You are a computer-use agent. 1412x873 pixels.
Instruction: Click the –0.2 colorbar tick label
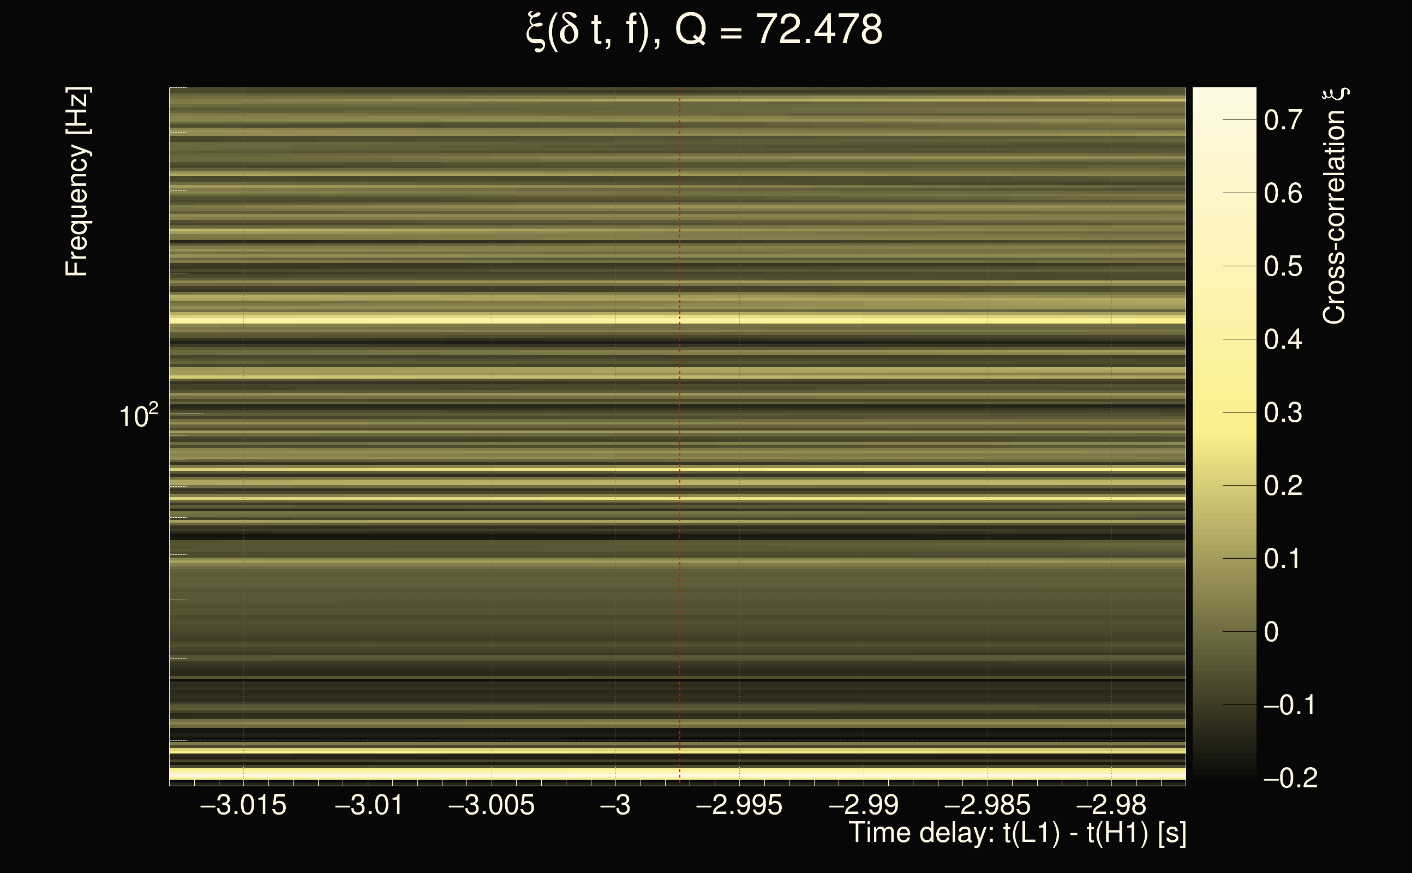click(1290, 778)
